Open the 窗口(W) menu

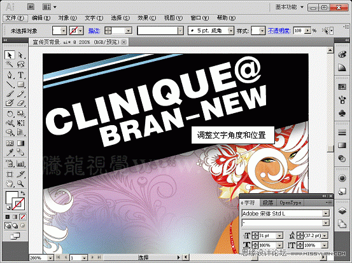point(200,18)
